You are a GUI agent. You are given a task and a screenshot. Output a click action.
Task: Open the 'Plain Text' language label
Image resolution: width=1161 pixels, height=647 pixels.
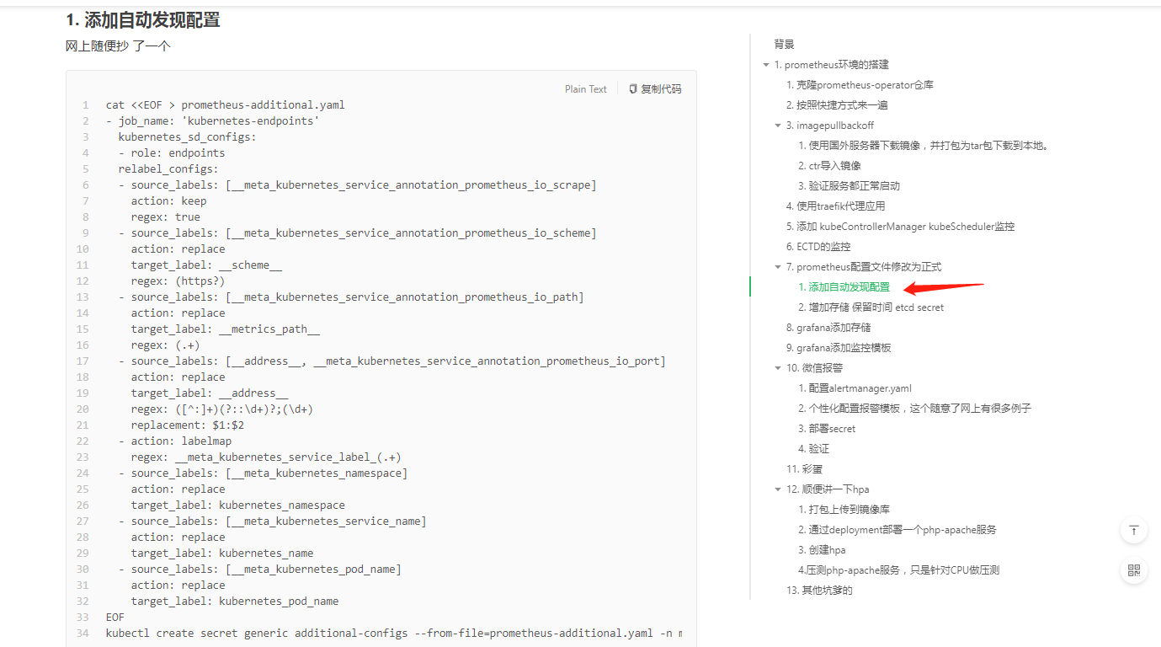(x=586, y=89)
